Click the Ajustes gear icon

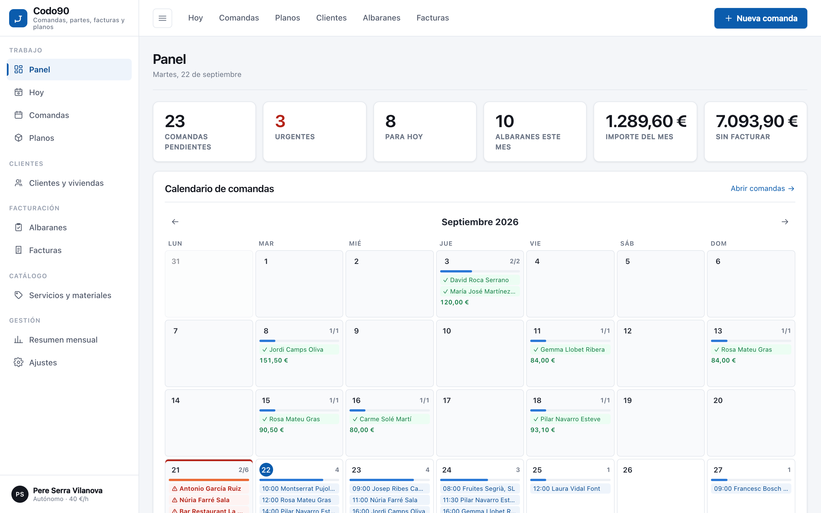coord(19,362)
